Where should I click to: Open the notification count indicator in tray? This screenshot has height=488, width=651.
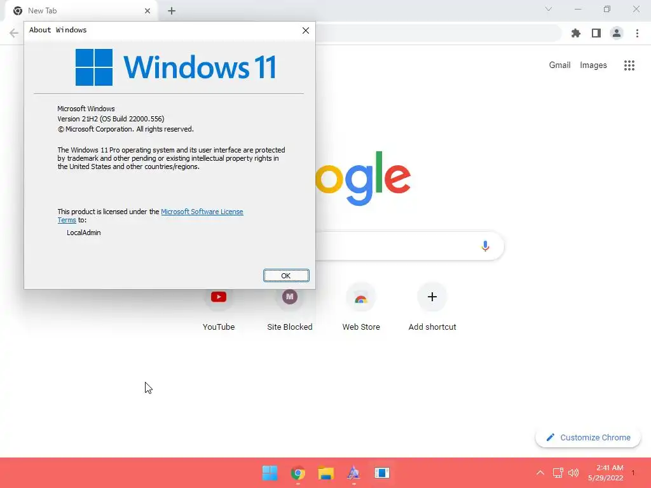633,473
